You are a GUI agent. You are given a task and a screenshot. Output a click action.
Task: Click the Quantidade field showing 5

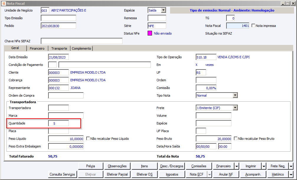coord(58,123)
